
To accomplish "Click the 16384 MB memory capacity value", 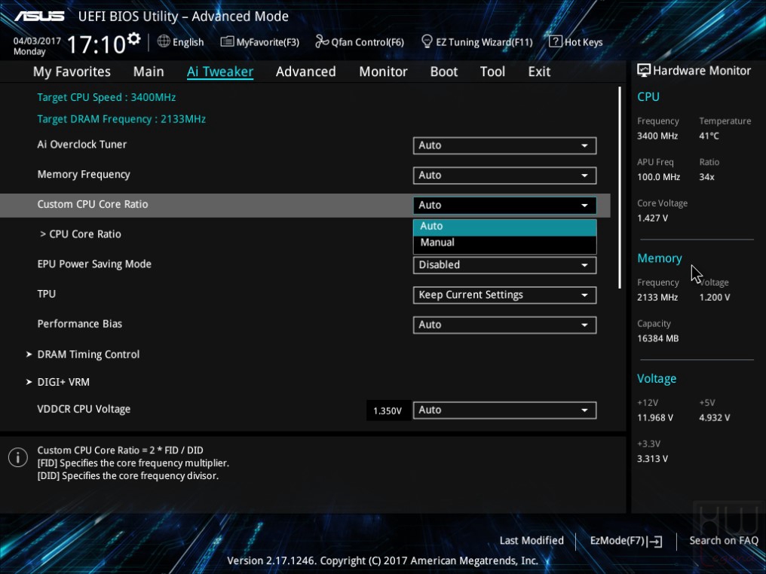I will click(657, 339).
